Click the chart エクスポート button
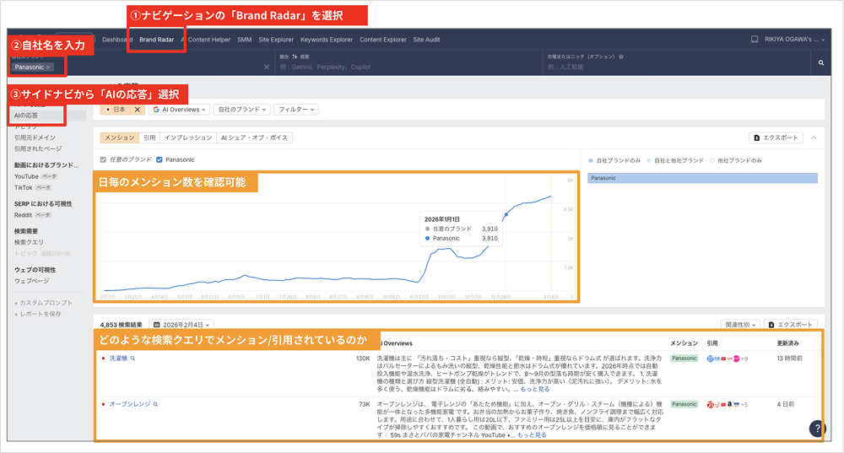844x453 pixels. (x=776, y=138)
